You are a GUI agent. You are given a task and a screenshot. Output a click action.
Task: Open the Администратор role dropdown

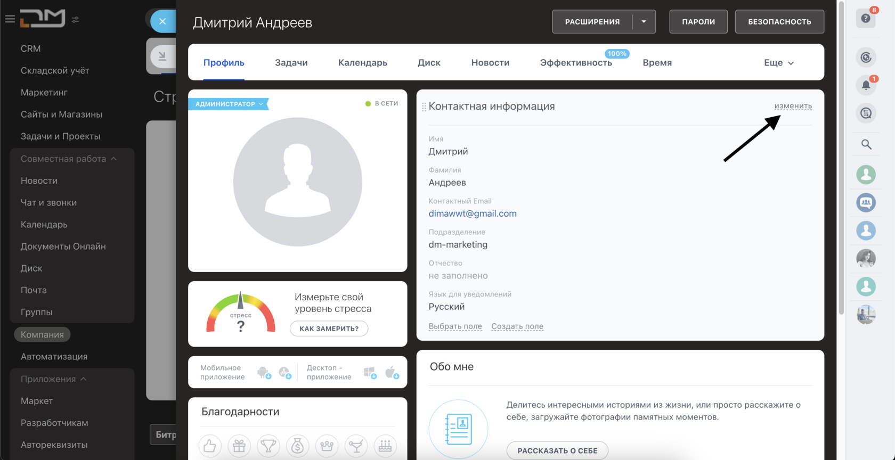(229, 104)
